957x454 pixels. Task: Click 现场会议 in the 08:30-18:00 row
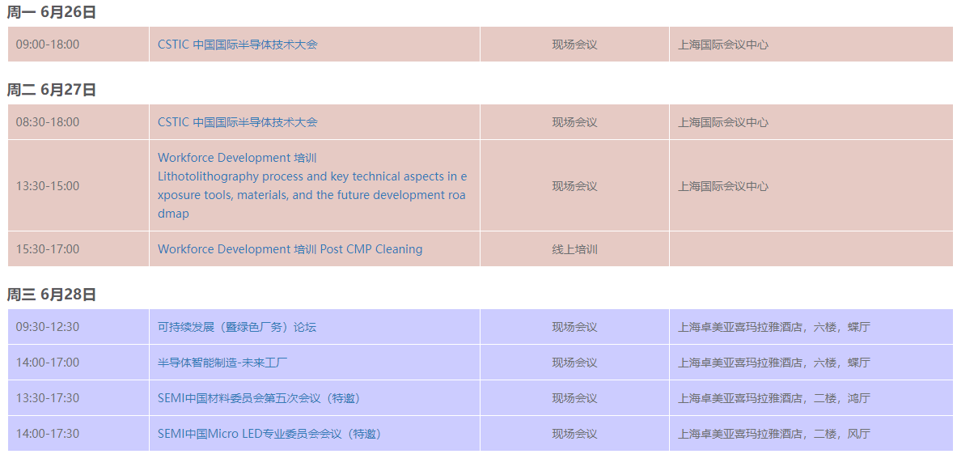click(574, 122)
